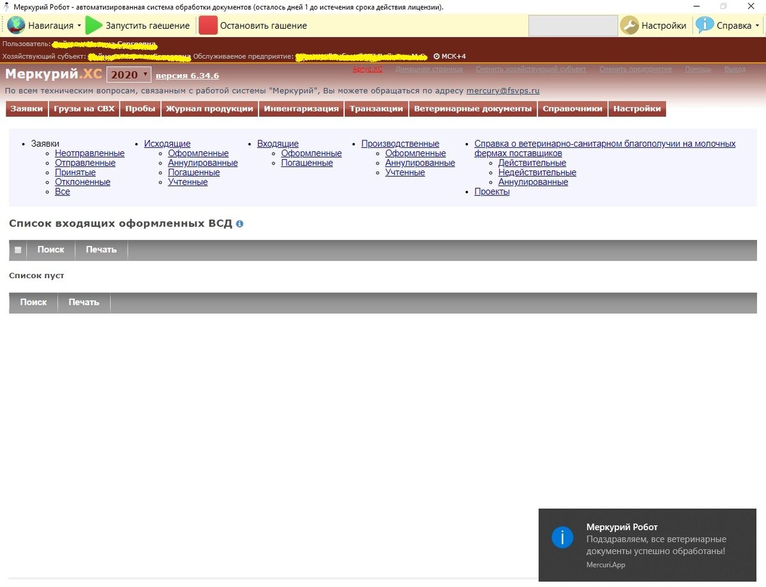Open the Заявки menu tab
The height and width of the screenshot is (587, 766).
(27, 109)
